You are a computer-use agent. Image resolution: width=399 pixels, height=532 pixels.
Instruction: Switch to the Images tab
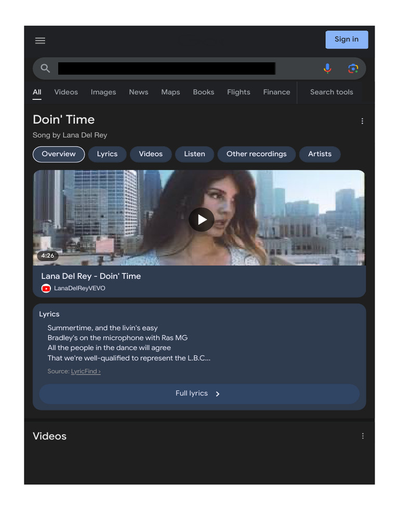103,92
